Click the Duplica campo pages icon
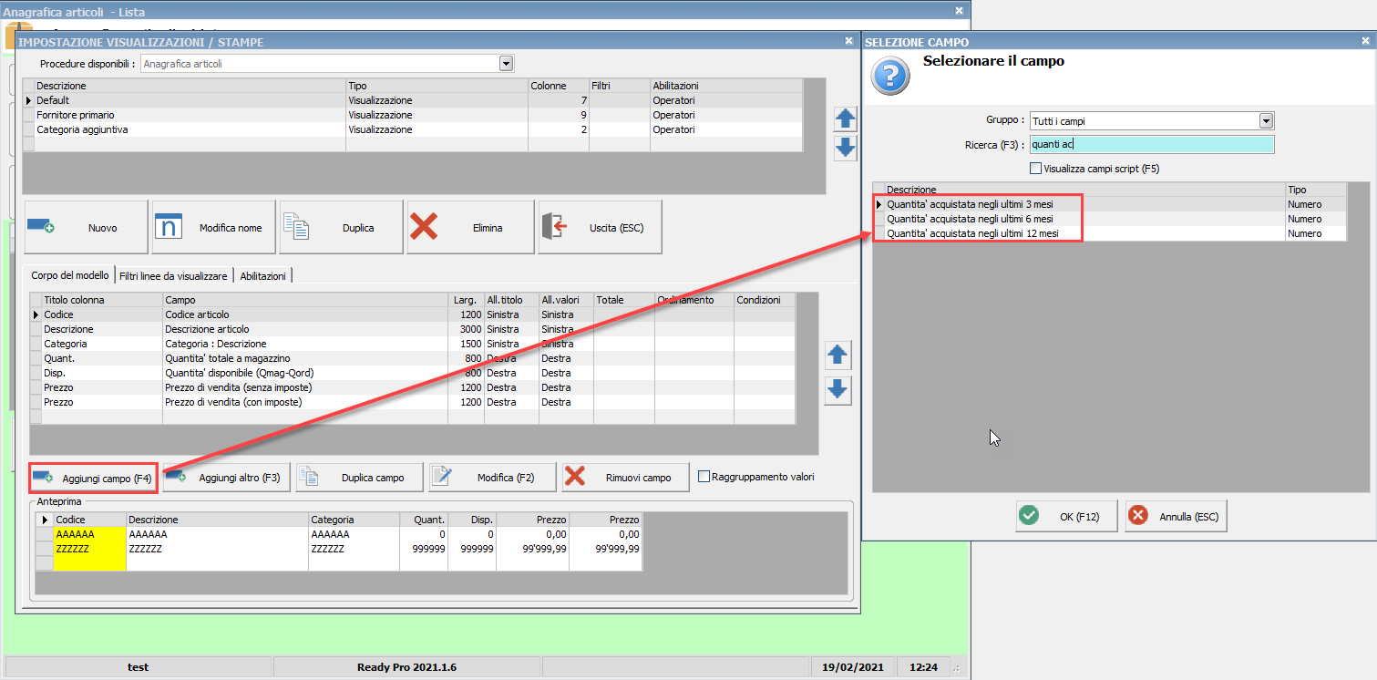Screen dimensions: 1377x680 (x=309, y=477)
